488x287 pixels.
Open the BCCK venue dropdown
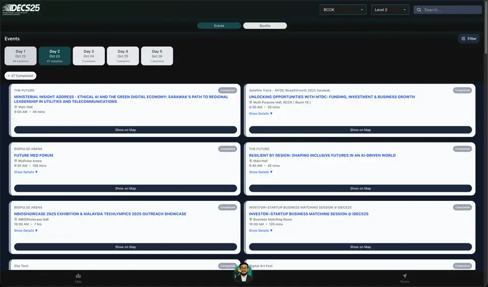click(x=343, y=10)
